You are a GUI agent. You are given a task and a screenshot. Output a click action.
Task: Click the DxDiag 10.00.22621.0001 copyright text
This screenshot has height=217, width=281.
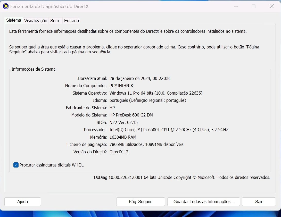(182, 177)
